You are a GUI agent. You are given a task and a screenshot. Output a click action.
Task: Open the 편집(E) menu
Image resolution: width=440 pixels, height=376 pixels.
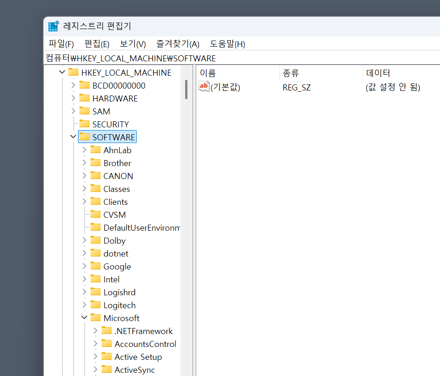coord(97,44)
